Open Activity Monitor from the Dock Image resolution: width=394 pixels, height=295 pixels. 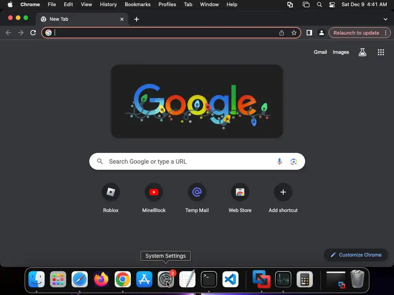click(283, 279)
